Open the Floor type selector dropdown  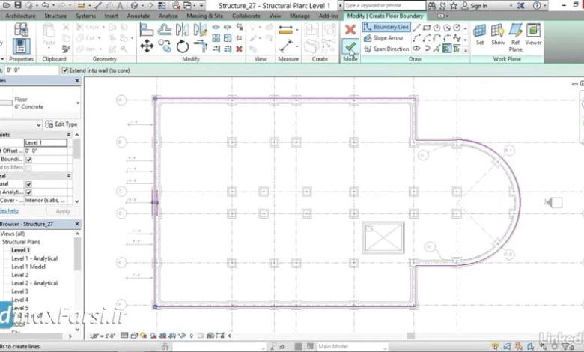point(78,103)
